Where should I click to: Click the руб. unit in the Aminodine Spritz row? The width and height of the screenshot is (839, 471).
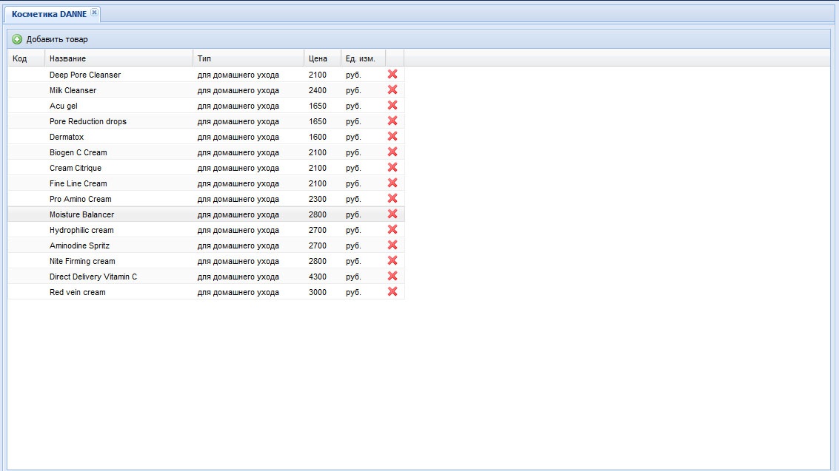pos(353,245)
